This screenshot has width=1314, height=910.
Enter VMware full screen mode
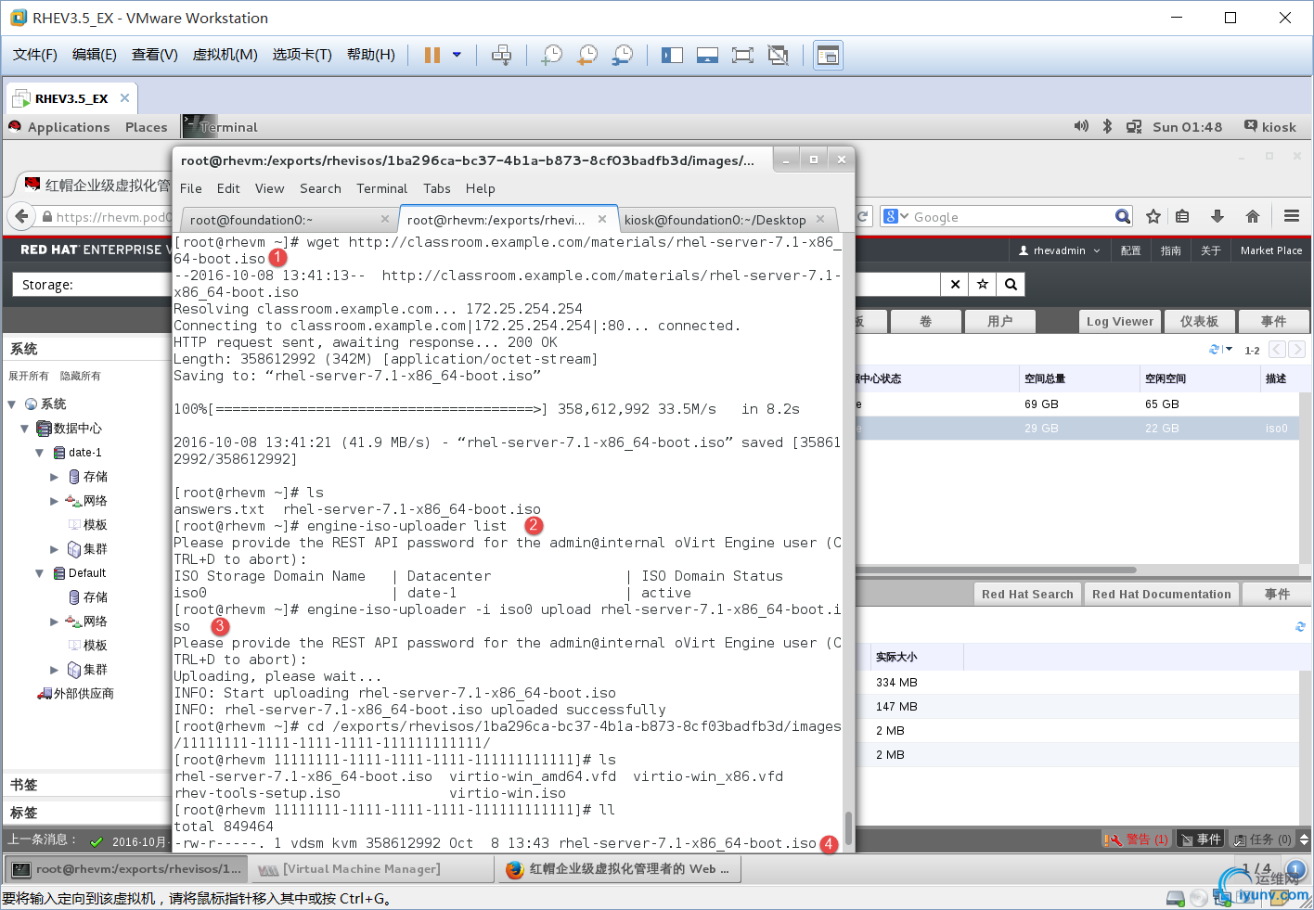point(742,56)
